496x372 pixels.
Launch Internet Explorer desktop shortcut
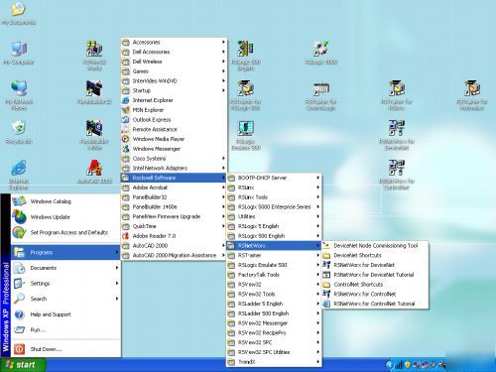click(19, 176)
